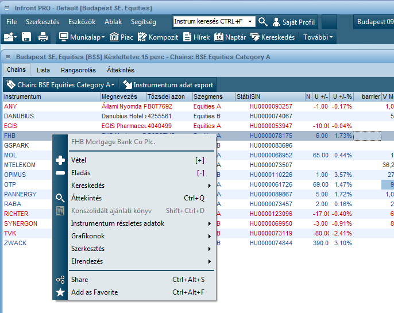
Task: Switch to the Áttekintés tab
Action: tap(121, 70)
